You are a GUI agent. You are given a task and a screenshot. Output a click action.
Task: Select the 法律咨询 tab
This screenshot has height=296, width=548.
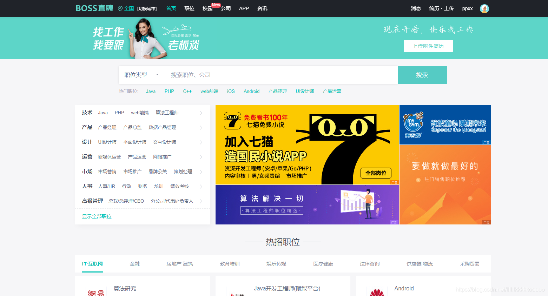click(370, 264)
